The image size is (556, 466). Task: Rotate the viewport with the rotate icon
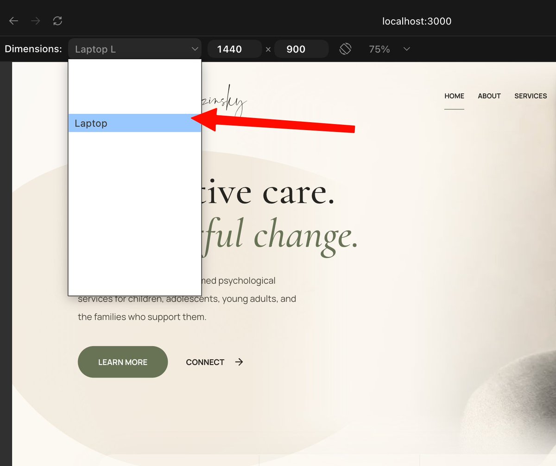tap(345, 49)
